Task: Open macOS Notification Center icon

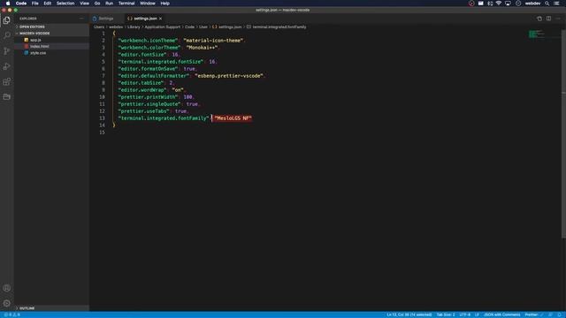Action: [557, 4]
